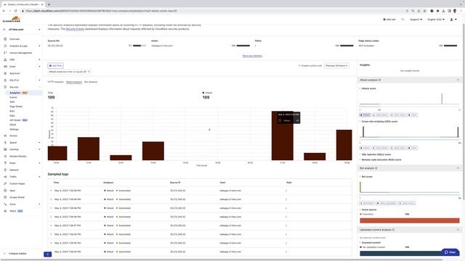Collapse the Attack analysis panel

(458, 80)
